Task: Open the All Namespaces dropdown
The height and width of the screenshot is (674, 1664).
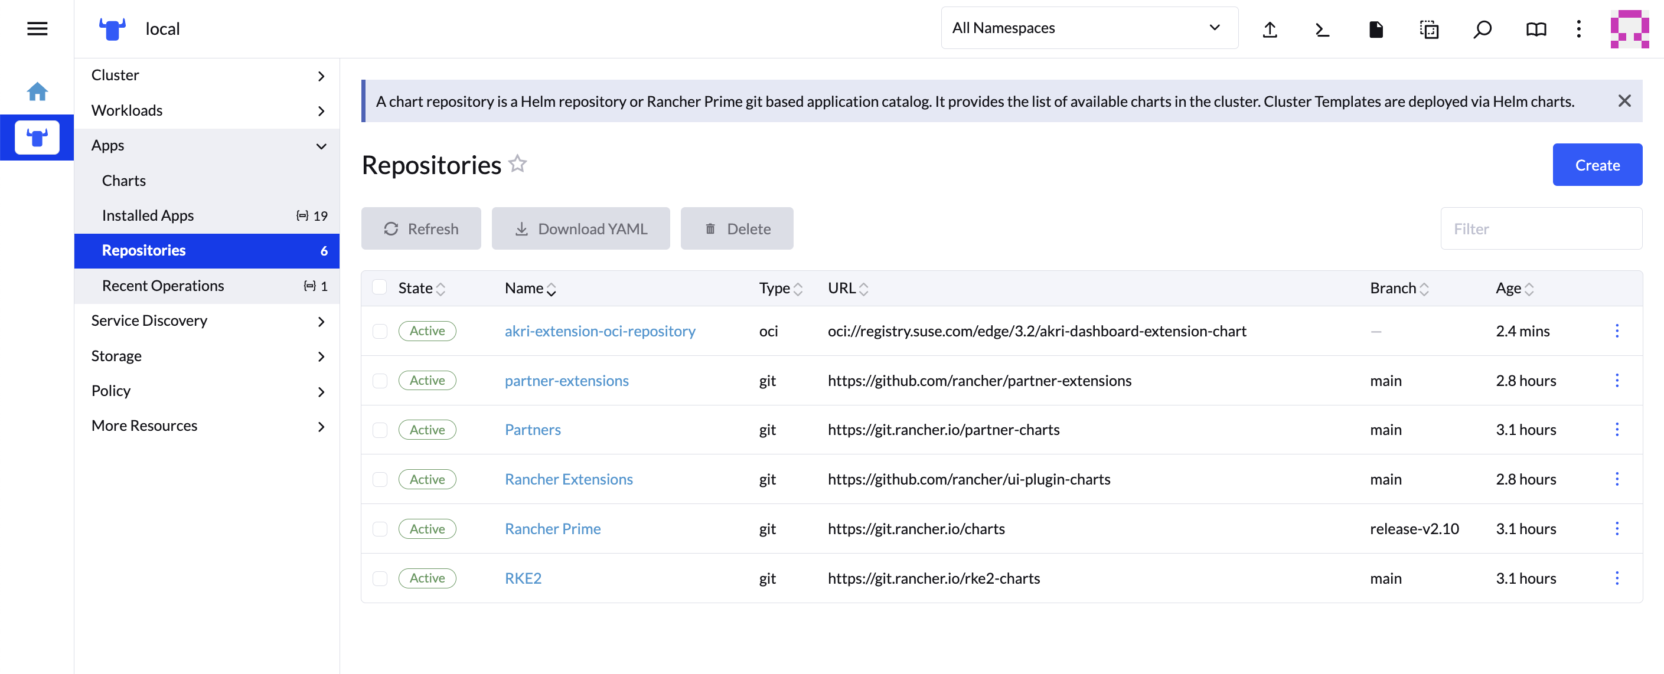Action: (x=1088, y=28)
